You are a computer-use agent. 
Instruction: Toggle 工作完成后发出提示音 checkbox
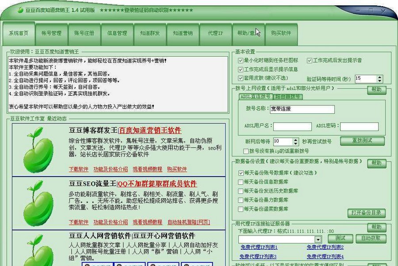pos(310,61)
